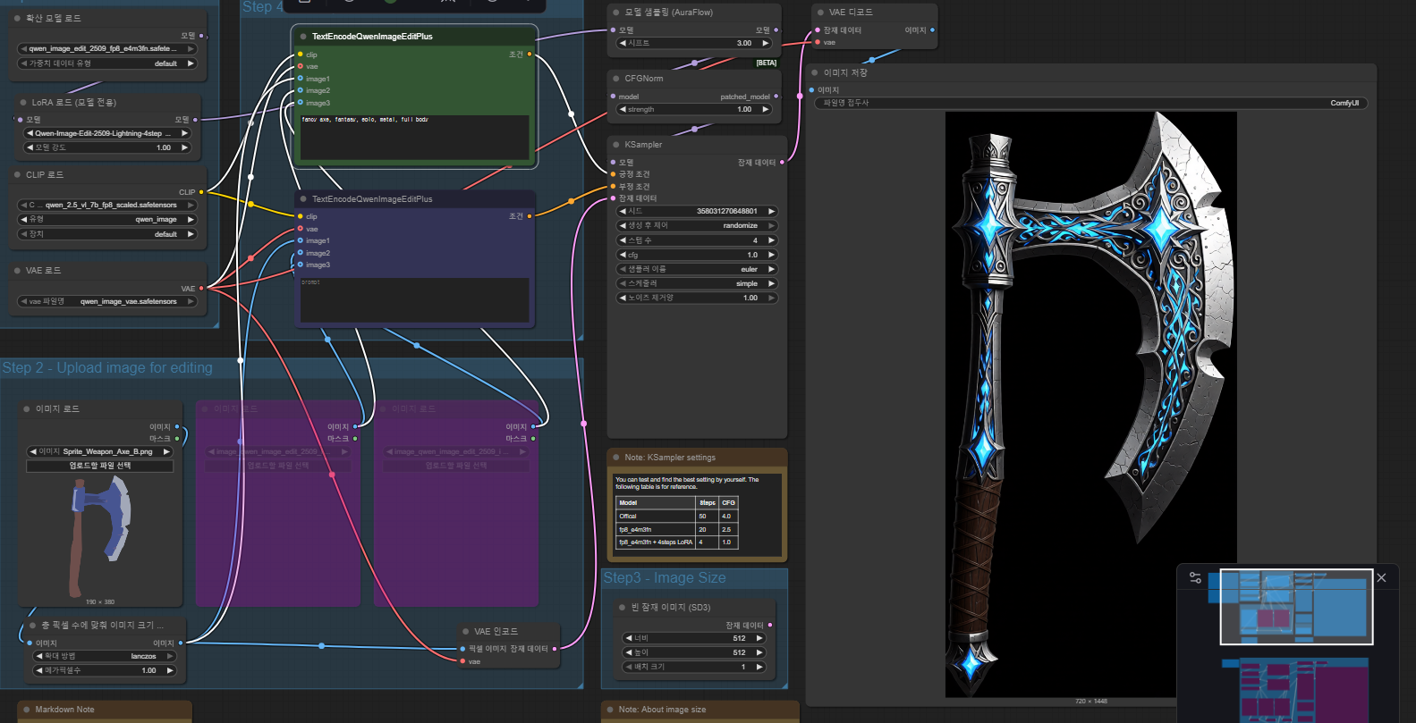Decrease the KSampler steps value using left arrow
The image size is (1416, 723).
point(623,240)
